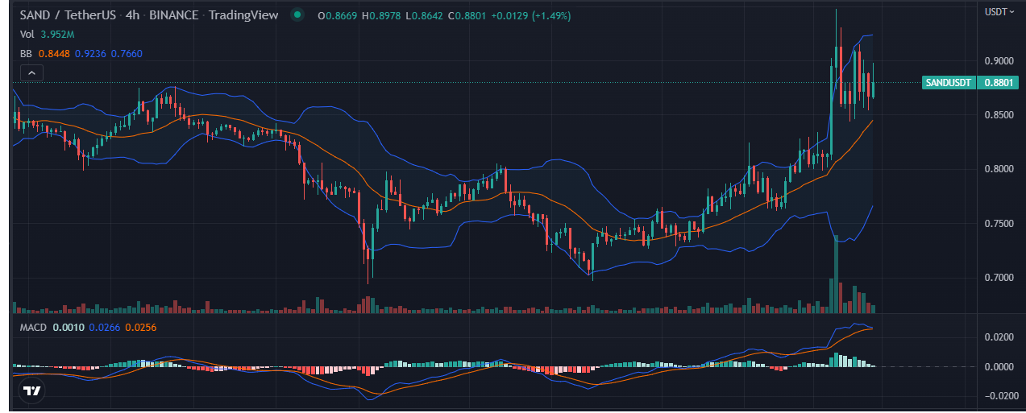The height and width of the screenshot is (413, 1026).
Task: Click the MACD signal value 0.0256
Action: 140,328
